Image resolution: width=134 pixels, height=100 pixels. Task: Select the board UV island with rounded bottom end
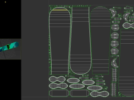click(x=80, y=41)
